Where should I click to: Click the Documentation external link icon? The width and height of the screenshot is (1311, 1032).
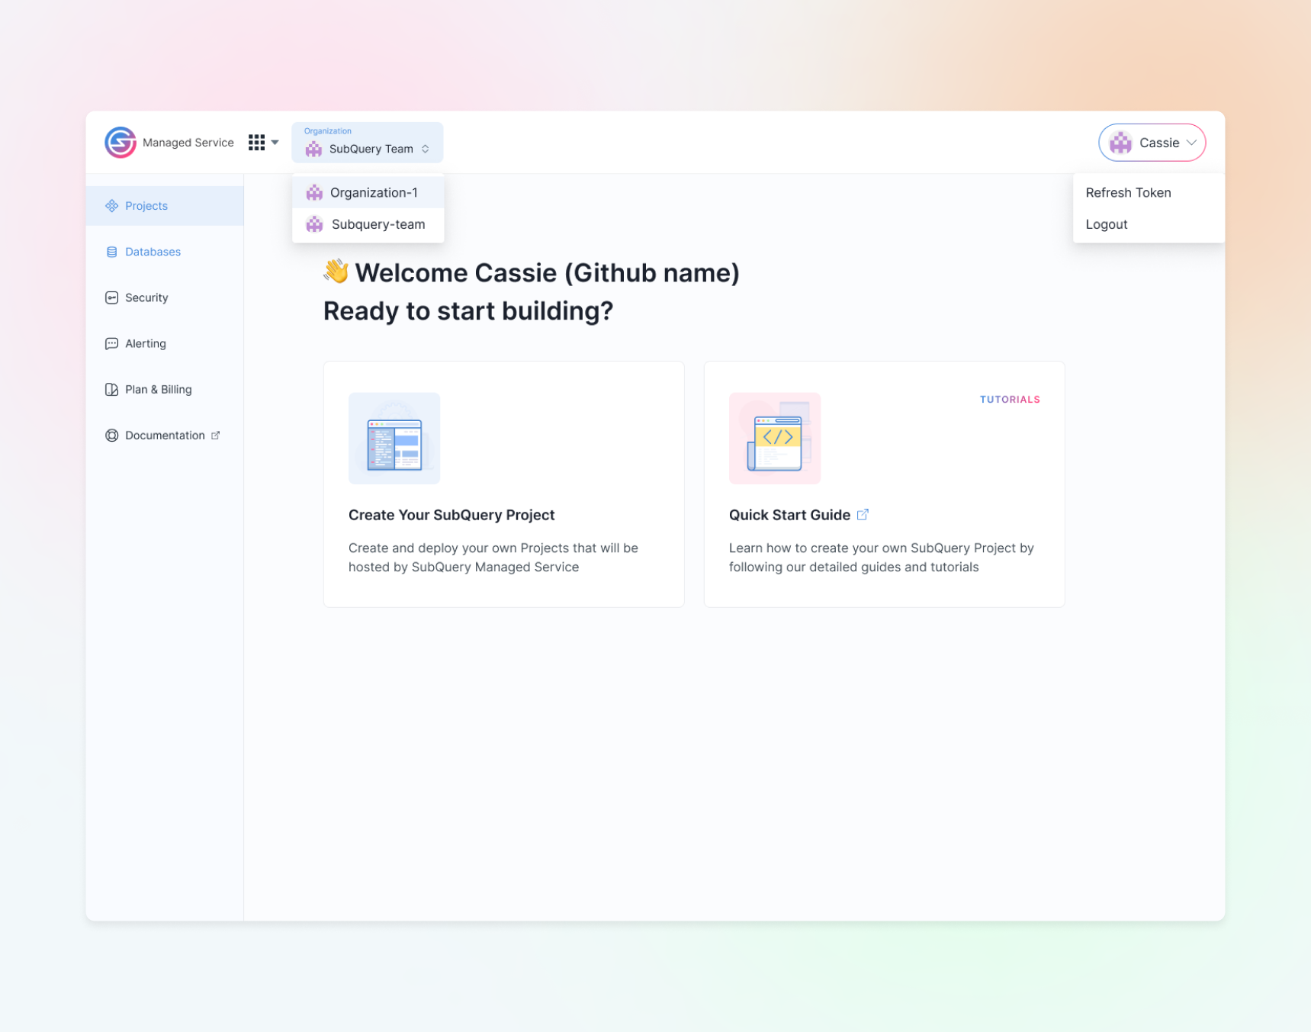coord(216,435)
